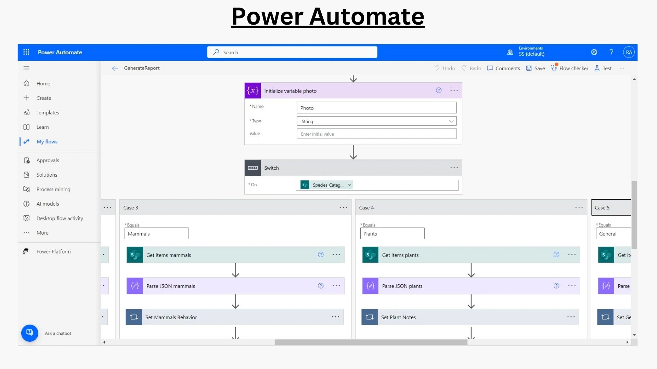Open Case 3 more options ellipsis
Screen dimensions: 657x369
tap(343, 207)
